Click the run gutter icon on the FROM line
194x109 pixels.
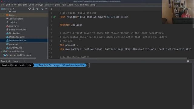[55, 17]
